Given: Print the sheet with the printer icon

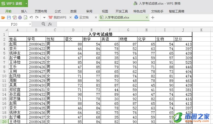Looking at the screenshot, I should coord(20,17).
